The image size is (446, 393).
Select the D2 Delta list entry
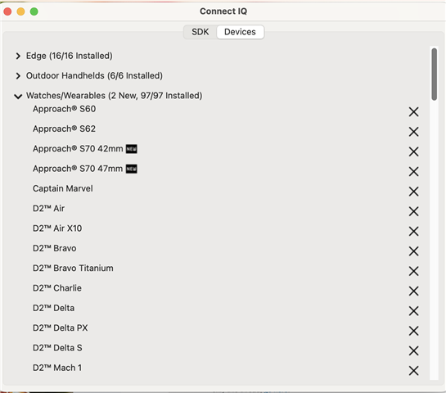(x=53, y=308)
